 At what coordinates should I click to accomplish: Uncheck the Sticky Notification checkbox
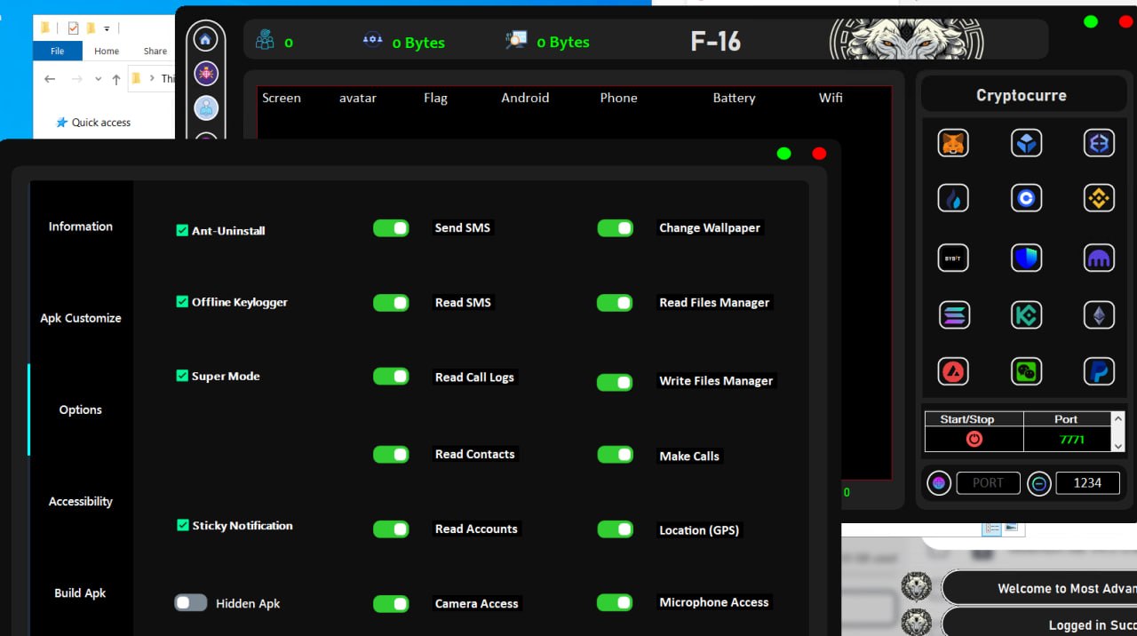[x=183, y=525]
